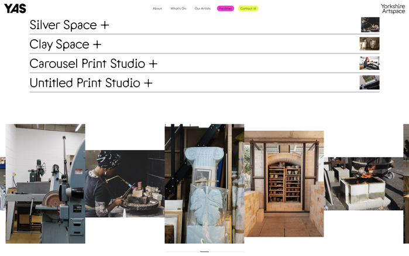Select the pink Facilities button
This screenshot has height=256, width=409.
pyautogui.click(x=225, y=9)
